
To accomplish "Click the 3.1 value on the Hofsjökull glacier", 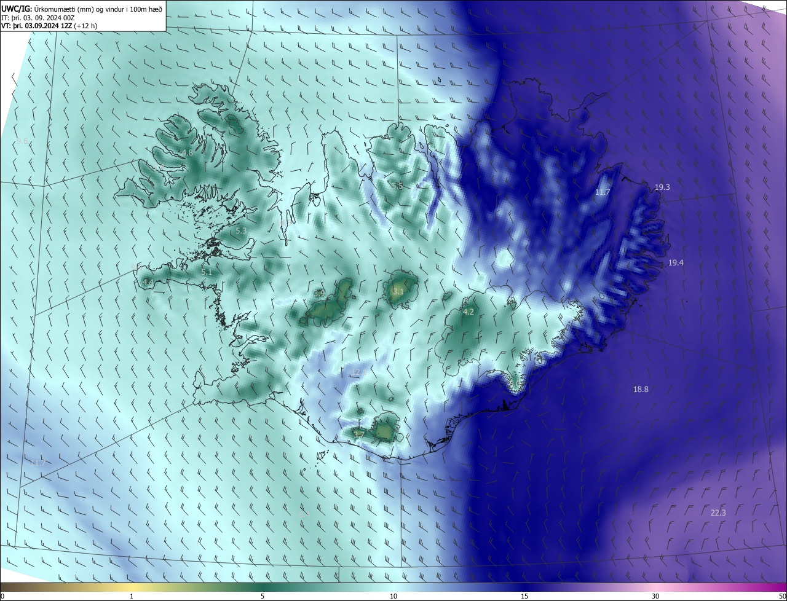I will (398, 292).
